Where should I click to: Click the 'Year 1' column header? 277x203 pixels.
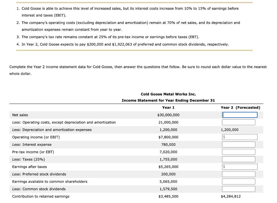coord(168,108)
